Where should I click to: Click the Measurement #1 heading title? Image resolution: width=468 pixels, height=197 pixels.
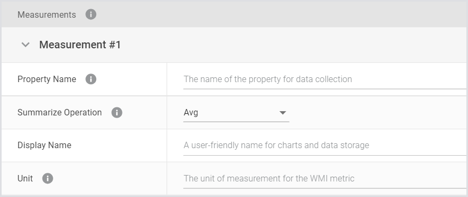80,45
